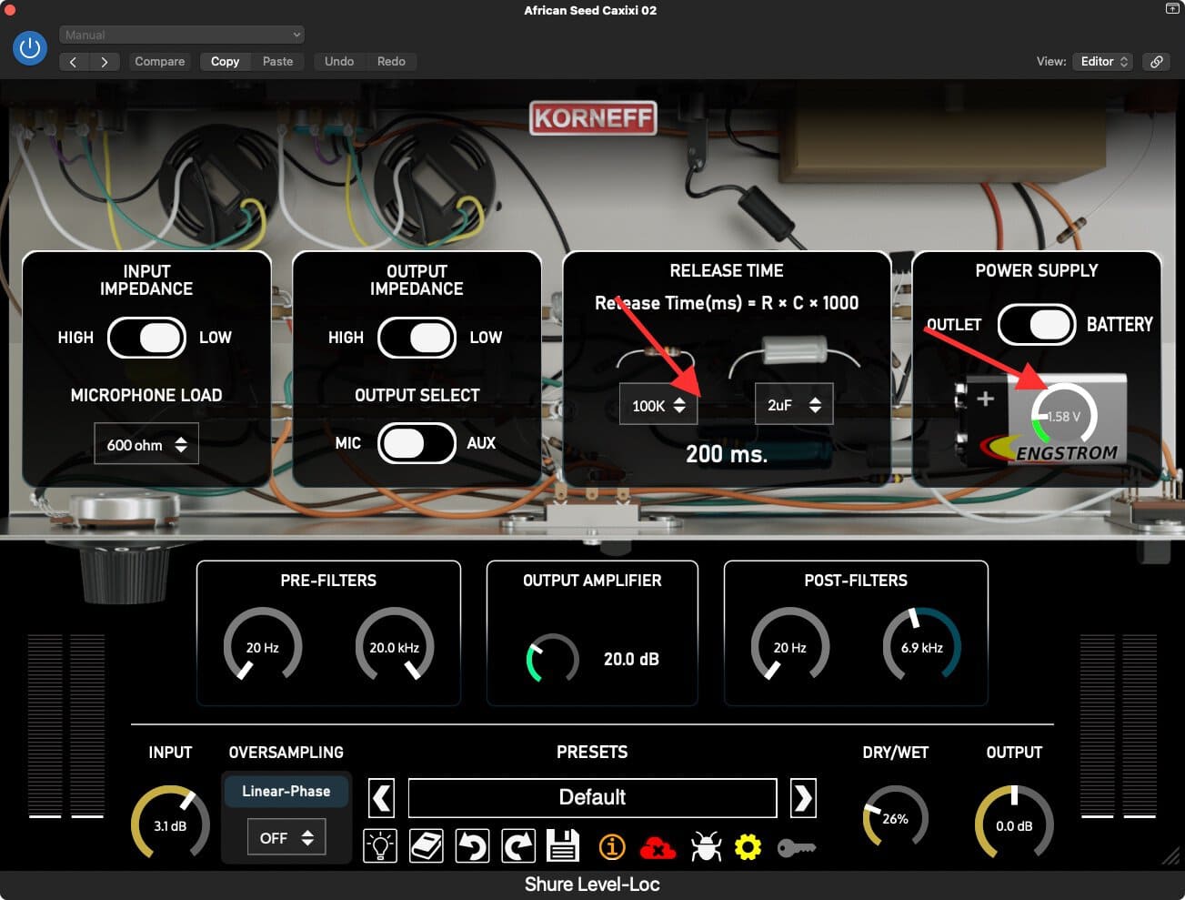
Task: Click the red cloud icon
Action: point(658,848)
